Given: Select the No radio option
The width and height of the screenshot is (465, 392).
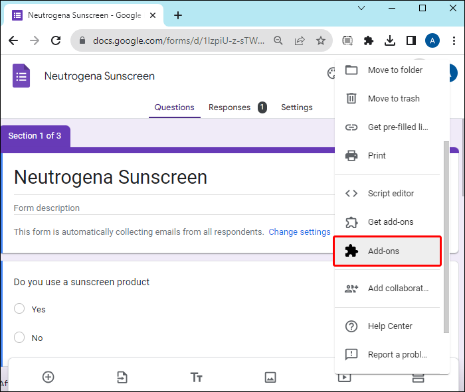Looking at the screenshot, I should coord(19,338).
